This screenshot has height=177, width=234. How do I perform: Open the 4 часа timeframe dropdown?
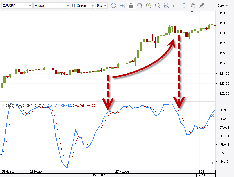(51, 5)
